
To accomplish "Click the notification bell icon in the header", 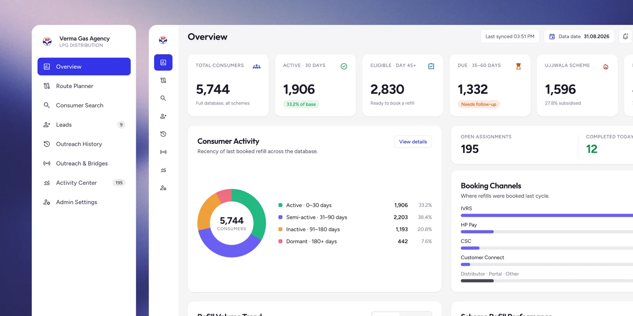I will coord(625,36).
